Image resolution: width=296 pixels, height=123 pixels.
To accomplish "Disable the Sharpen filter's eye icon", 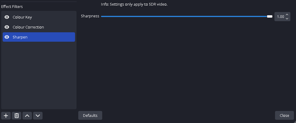I will pos(7,37).
